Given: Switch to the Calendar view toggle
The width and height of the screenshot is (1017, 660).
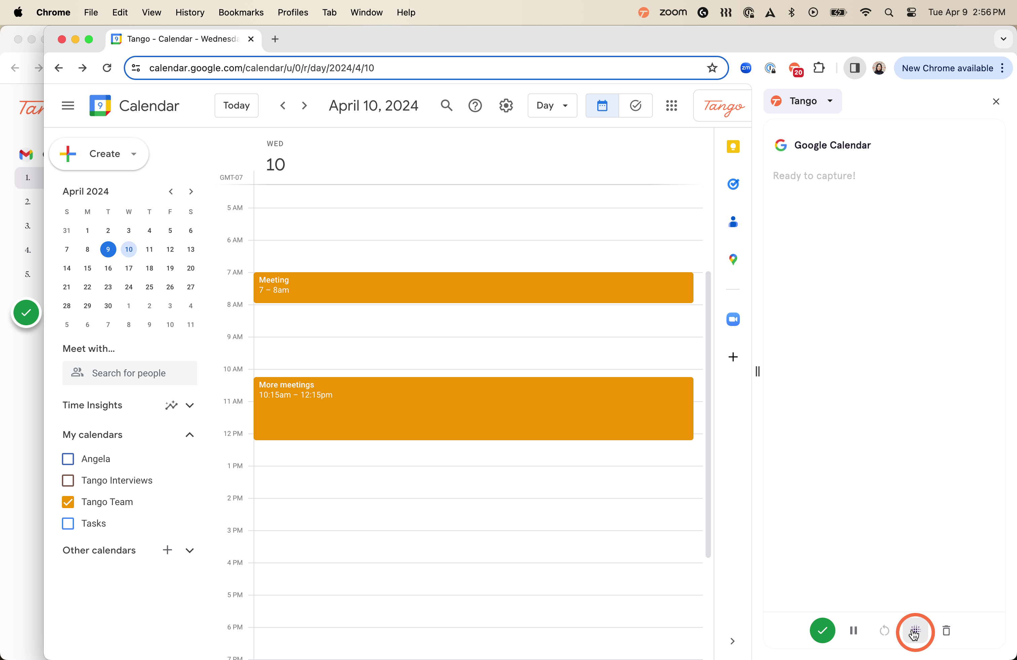Looking at the screenshot, I should click(602, 106).
